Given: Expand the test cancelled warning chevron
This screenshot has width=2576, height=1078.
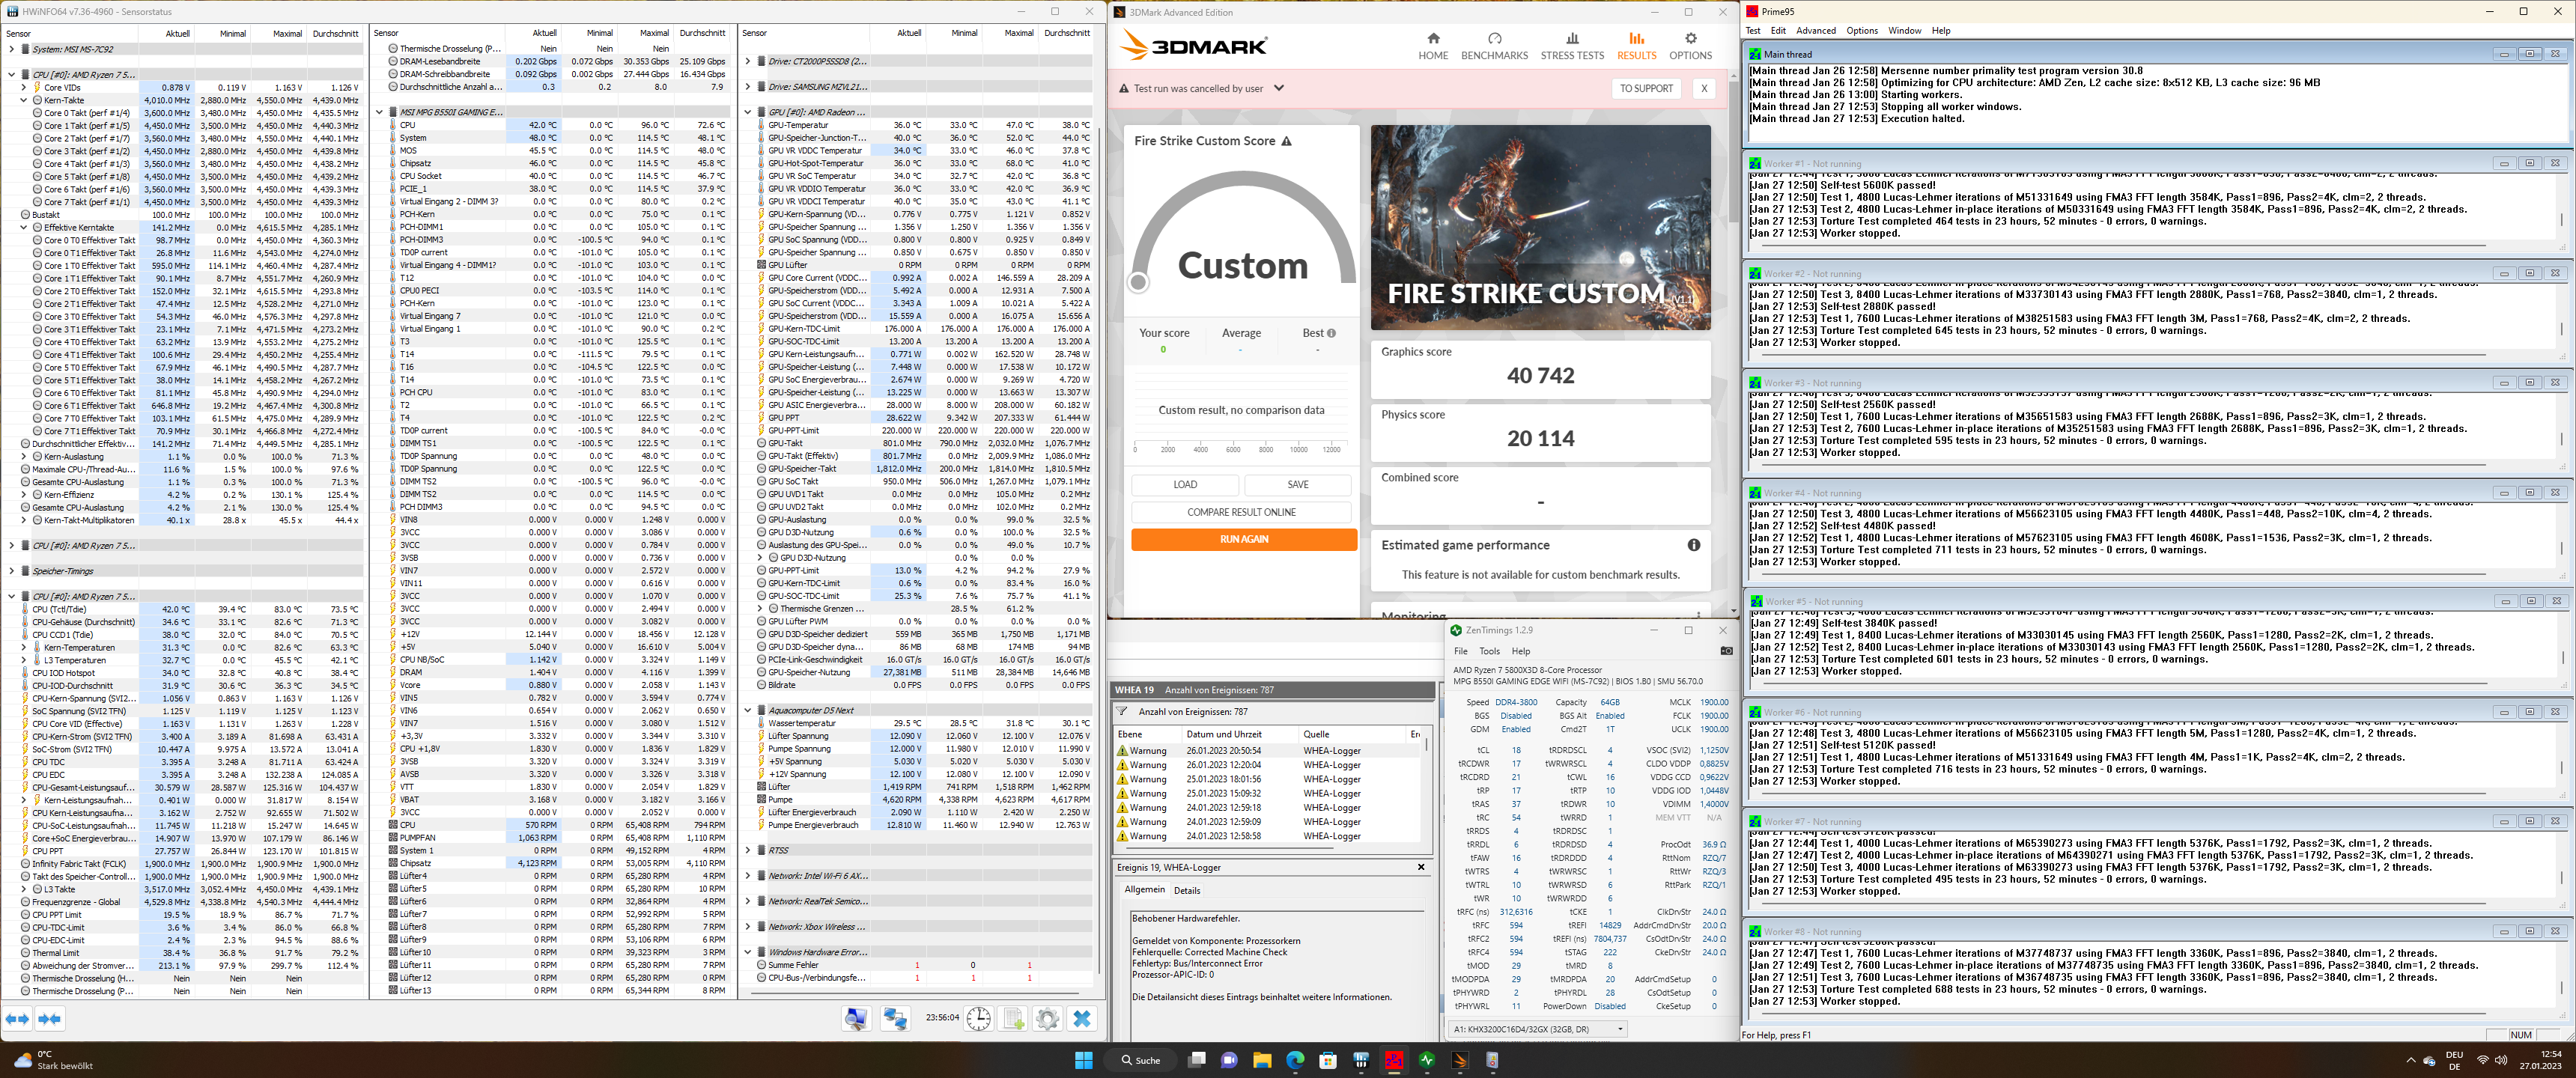Looking at the screenshot, I should [1278, 88].
